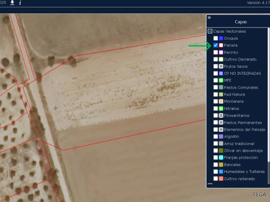Image resolution: width=270 pixels, height=202 pixels.
Task: Click the Nitratos green color swatch
Action: [x=221, y=109]
